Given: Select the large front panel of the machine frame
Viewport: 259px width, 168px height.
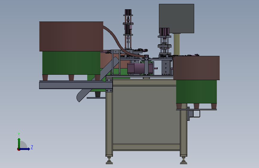Looking at the screenshot, I should 146,114.
